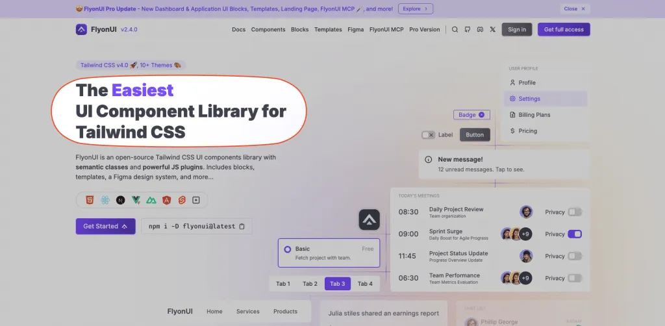Click the Next.js framework icon
Screen dimensions: 665x326
tap(120, 200)
